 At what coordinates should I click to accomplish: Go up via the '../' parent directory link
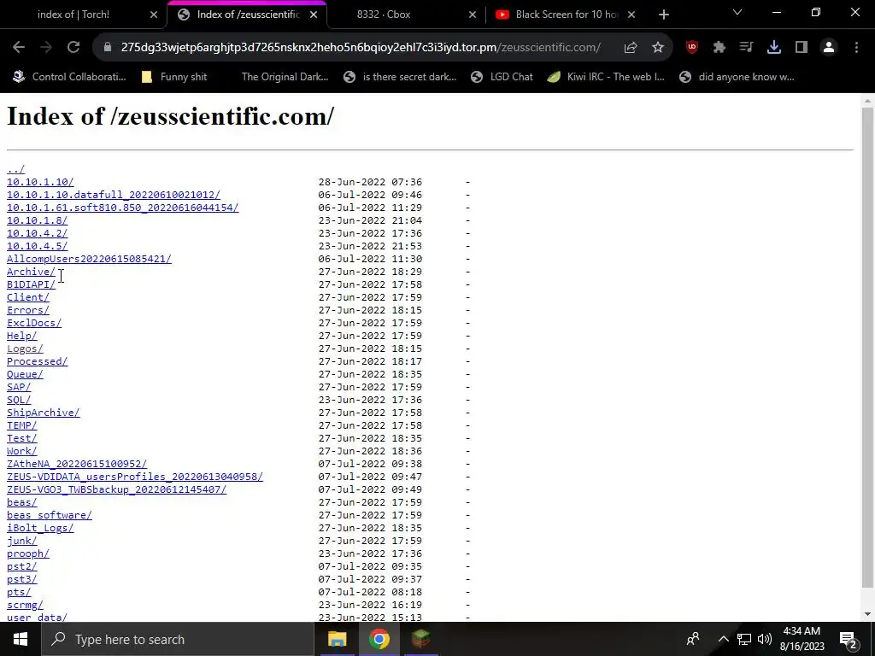tap(15, 169)
